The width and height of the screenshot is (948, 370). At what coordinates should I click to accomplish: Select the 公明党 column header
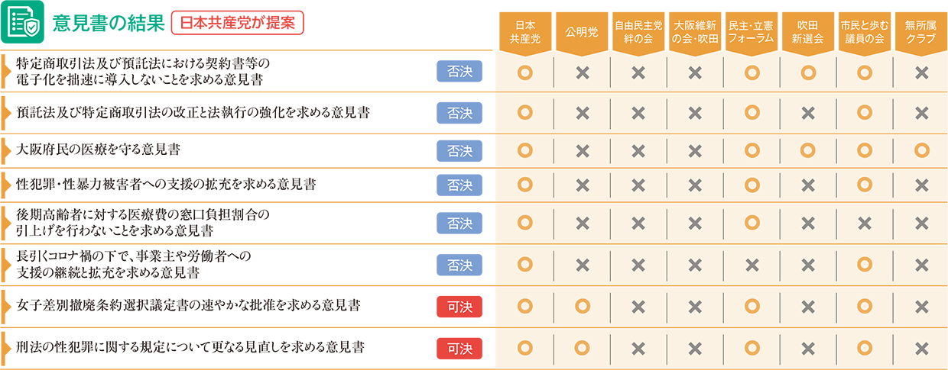pos(582,33)
